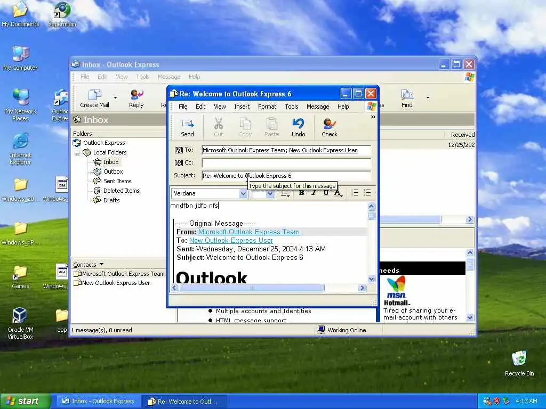The image size is (546, 409).
Task: Open Microsoft Outlook Express Team link
Action: pyautogui.click(x=248, y=232)
